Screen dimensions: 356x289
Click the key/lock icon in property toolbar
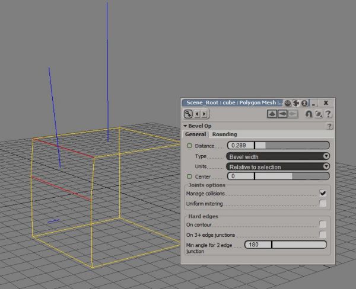coord(188,114)
